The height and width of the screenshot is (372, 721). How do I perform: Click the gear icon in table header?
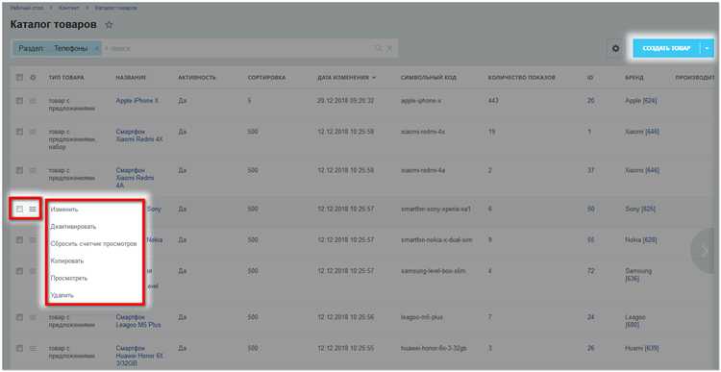pyautogui.click(x=33, y=78)
